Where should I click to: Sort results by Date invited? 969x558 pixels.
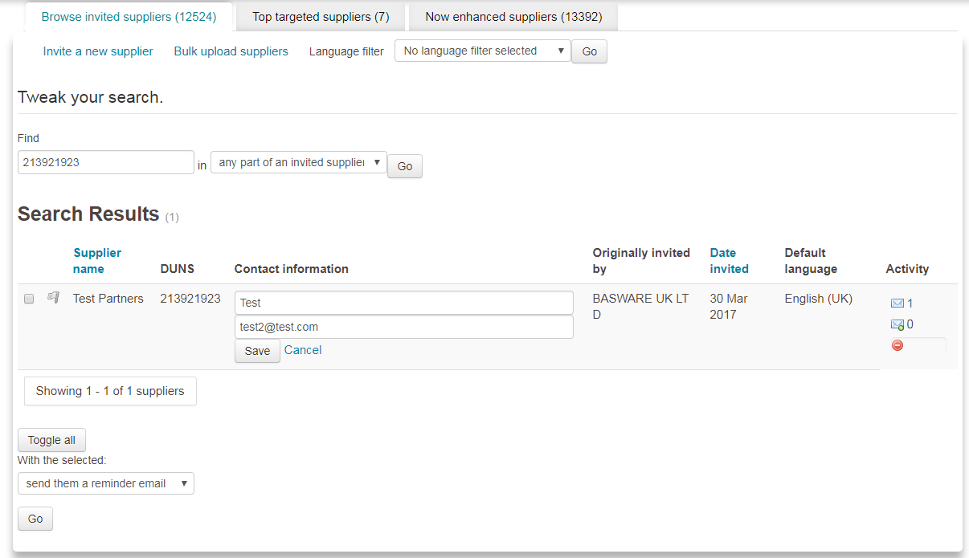[729, 260]
